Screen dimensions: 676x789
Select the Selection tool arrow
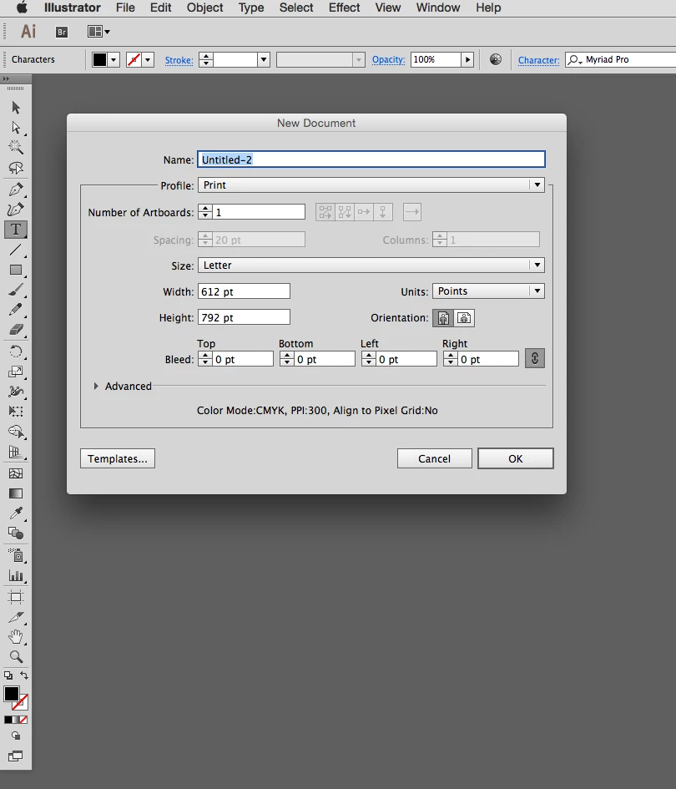pyautogui.click(x=16, y=107)
